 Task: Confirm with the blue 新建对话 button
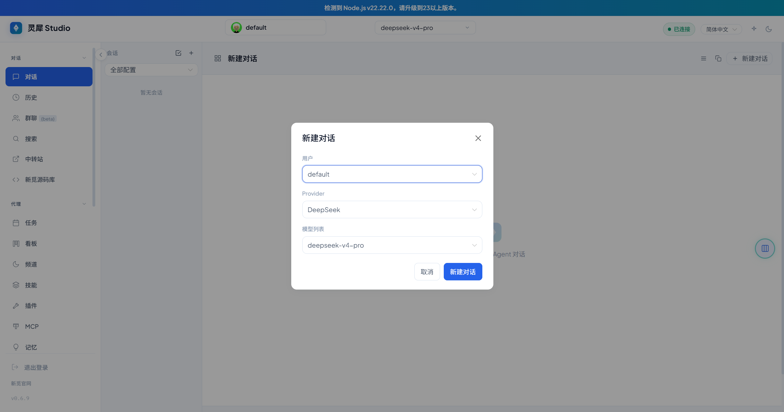tap(463, 272)
